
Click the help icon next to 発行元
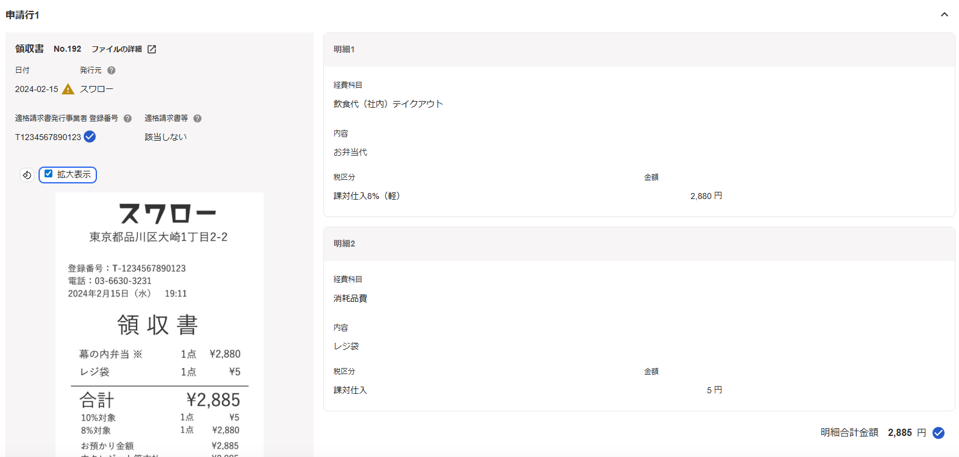[x=111, y=70]
